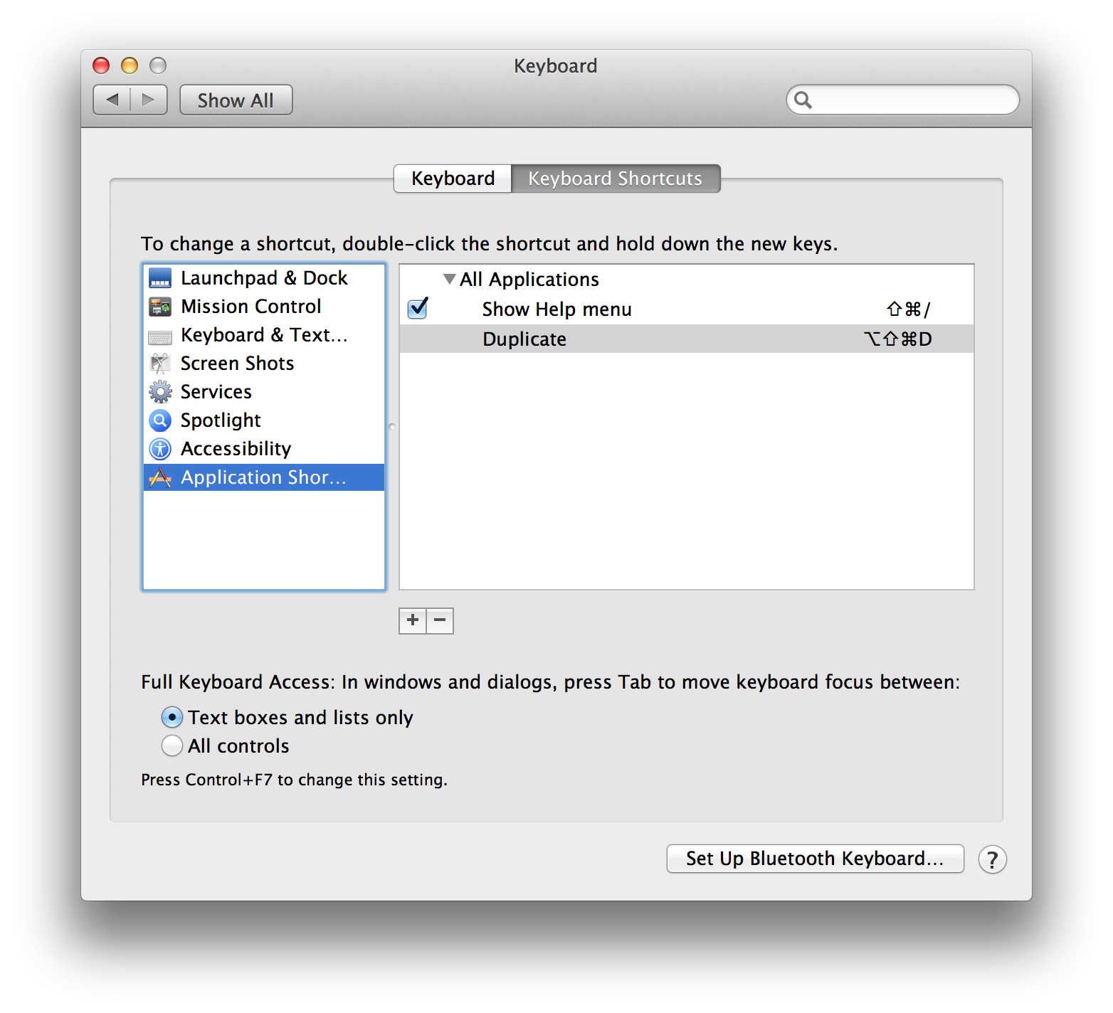Go forward with the right arrow button
1113x1013 pixels.
tap(149, 100)
